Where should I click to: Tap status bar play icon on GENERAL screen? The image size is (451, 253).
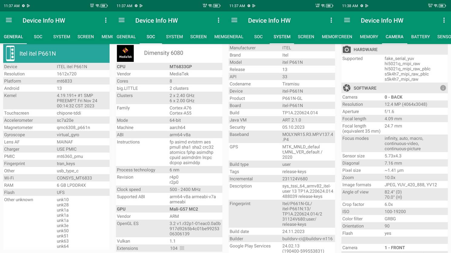coord(28,6)
